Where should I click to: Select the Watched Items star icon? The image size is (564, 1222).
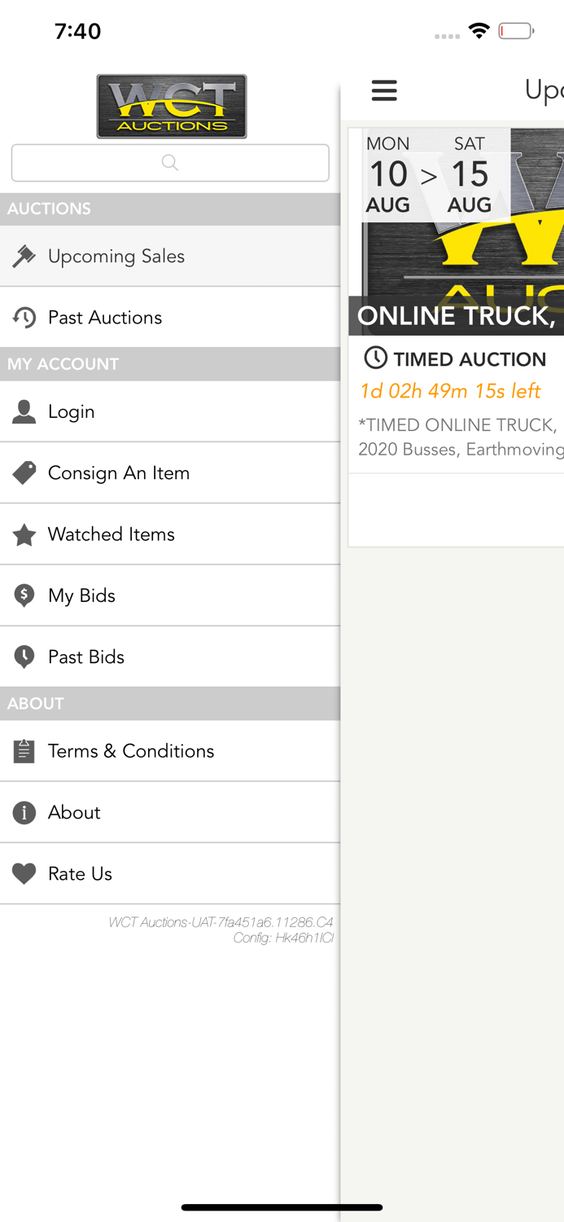(23, 534)
